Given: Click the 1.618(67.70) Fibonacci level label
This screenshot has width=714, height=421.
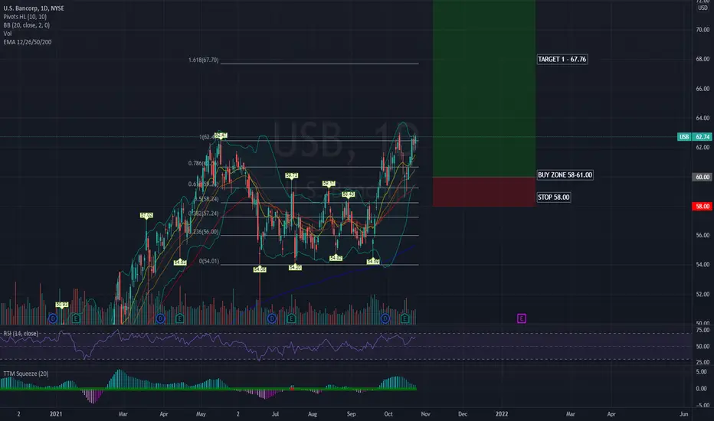Looking at the screenshot, I should pyautogui.click(x=204, y=60).
